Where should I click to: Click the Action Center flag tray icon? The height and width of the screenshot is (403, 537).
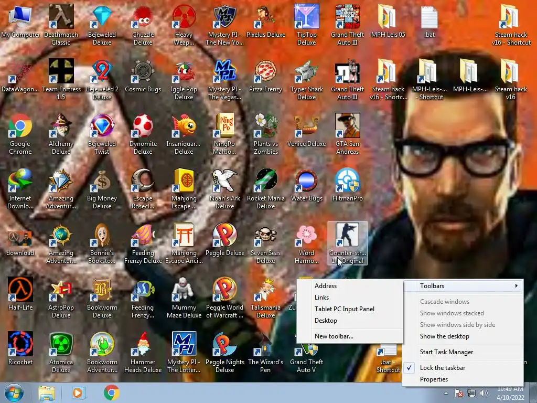click(x=459, y=393)
